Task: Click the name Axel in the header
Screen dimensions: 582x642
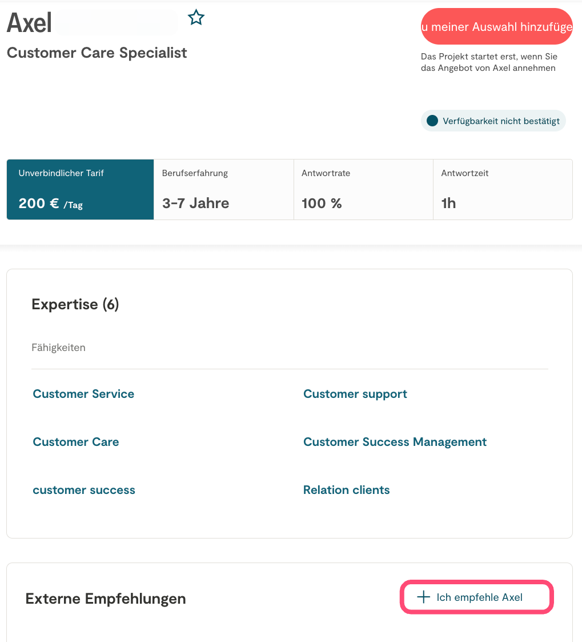Action: (29, 22)
